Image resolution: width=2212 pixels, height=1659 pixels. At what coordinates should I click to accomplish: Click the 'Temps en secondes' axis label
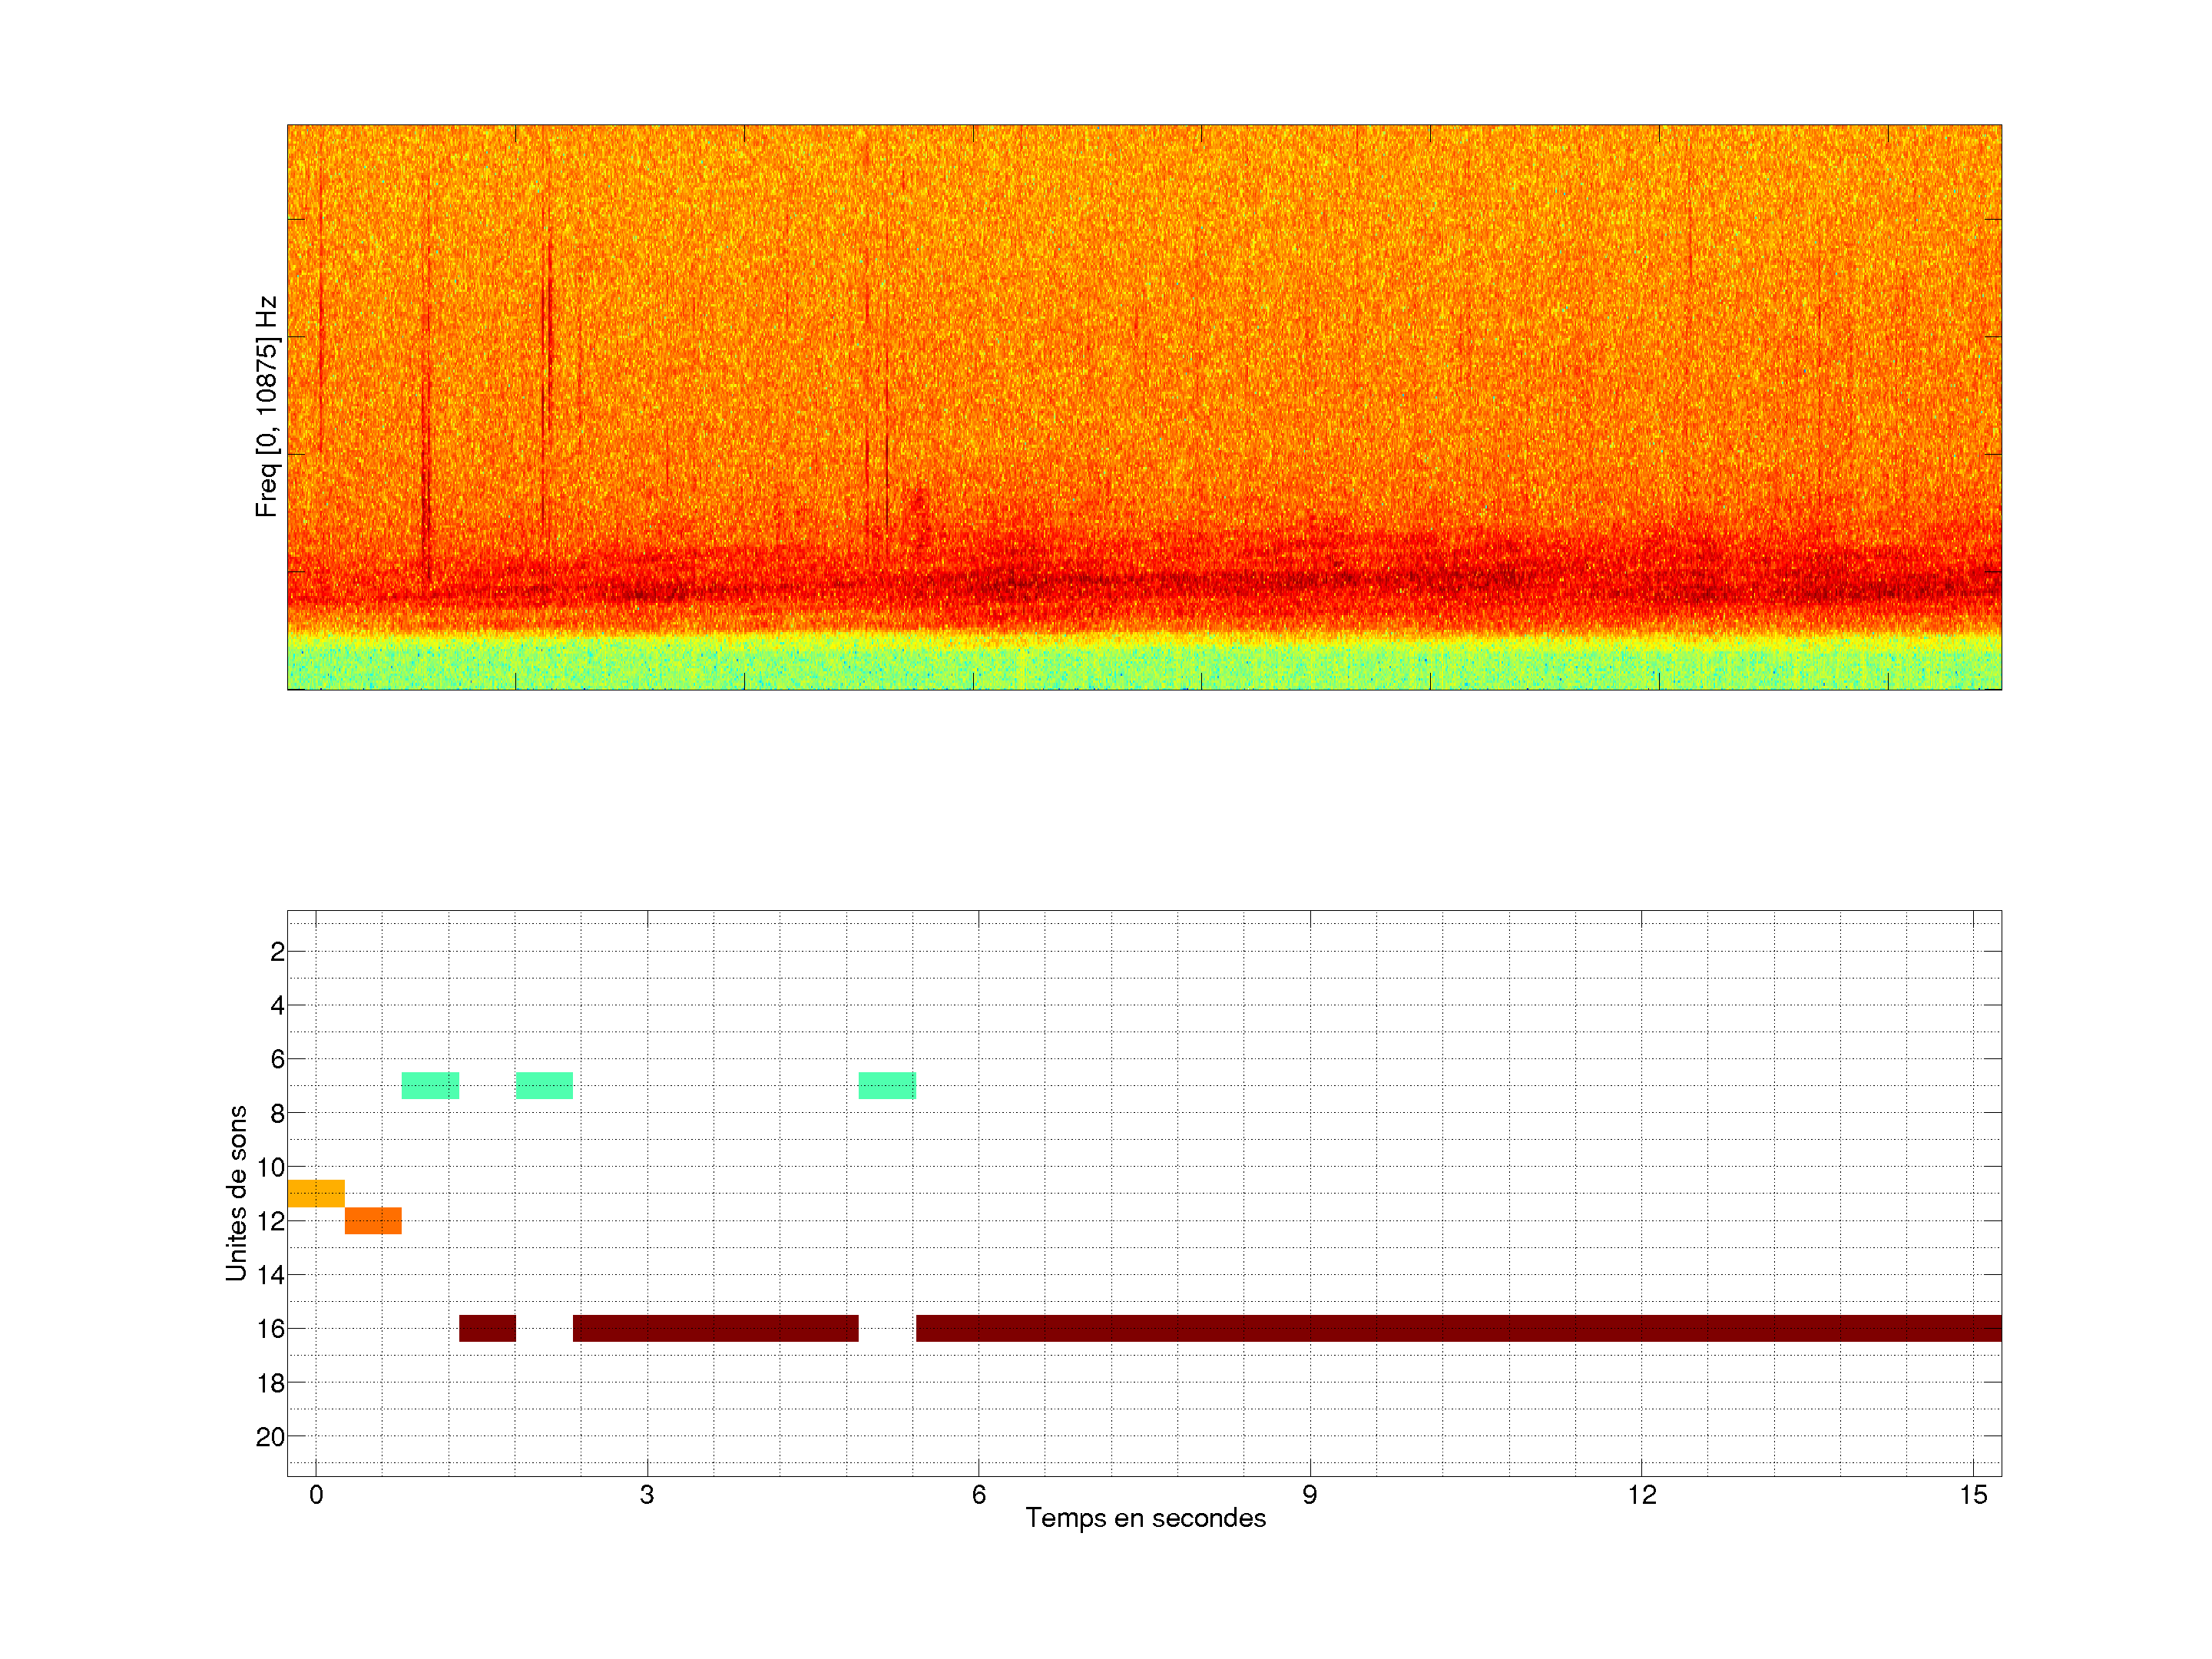click(1145, 1518)
